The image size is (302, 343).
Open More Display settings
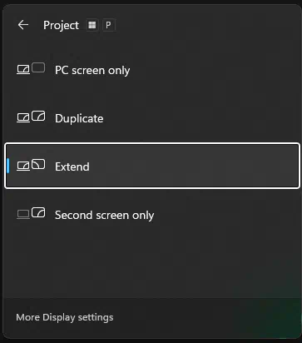pos(65,317)
